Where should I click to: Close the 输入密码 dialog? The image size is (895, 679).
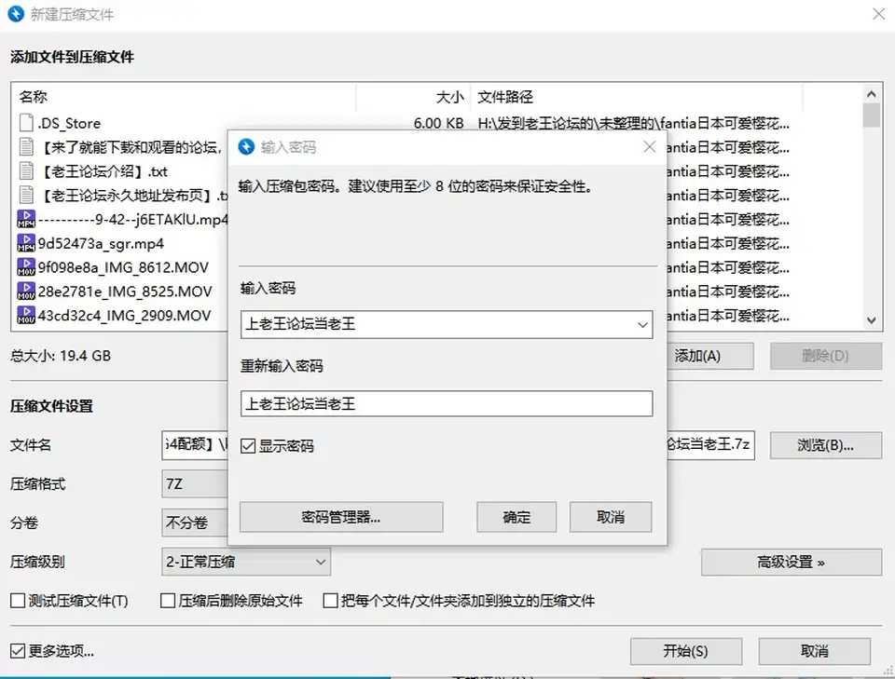[649, 147]
